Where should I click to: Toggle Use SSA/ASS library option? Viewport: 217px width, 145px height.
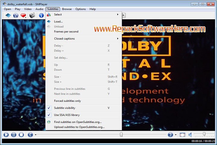[84, 115]
